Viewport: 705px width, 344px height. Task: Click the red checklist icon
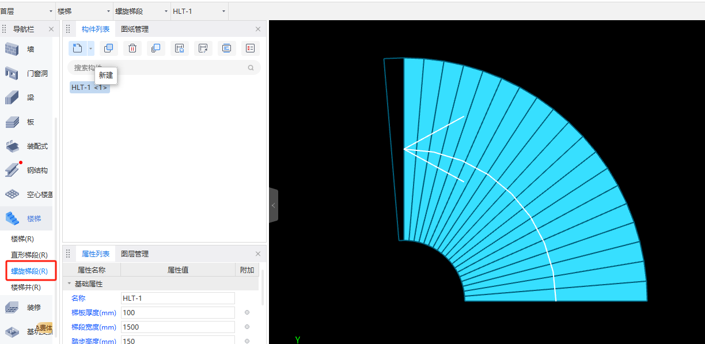(250, 48)
